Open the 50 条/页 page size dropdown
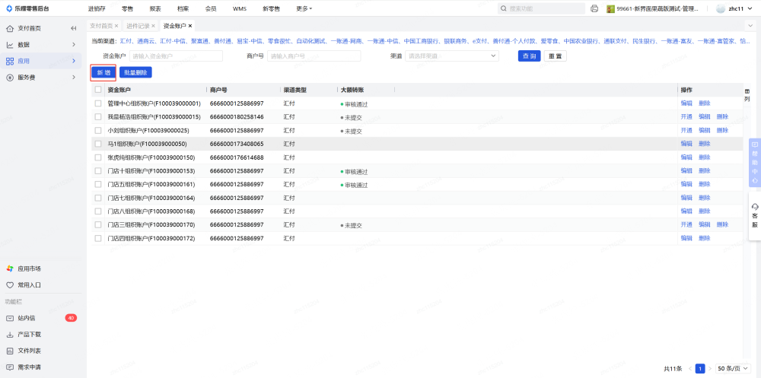761x378 pixels. pyautogui.click(x=733, y=369)
